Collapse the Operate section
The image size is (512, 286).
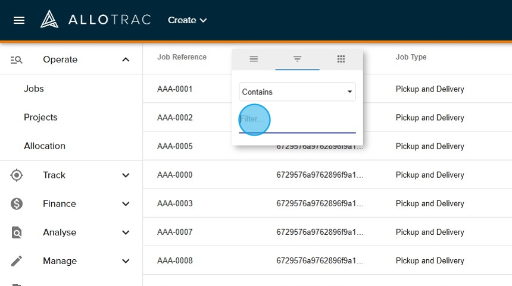126,59
